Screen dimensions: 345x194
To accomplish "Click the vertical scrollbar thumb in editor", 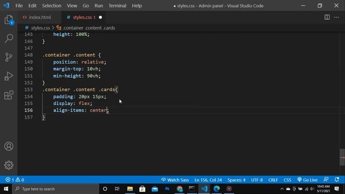I will 342,157.
